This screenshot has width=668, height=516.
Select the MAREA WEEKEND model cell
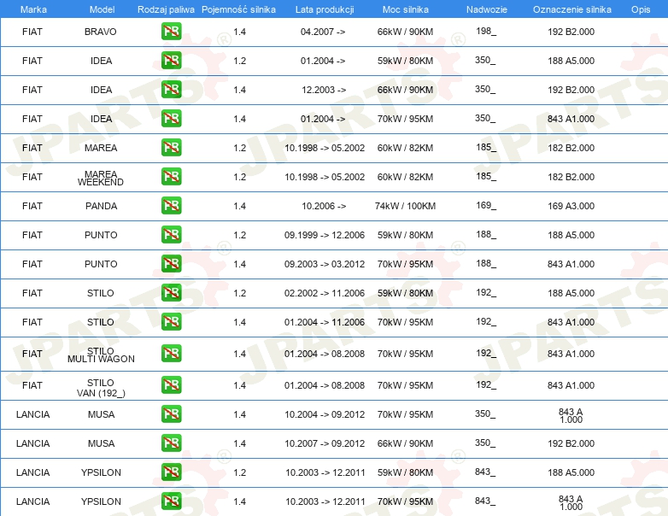click(x=101, y=178)
